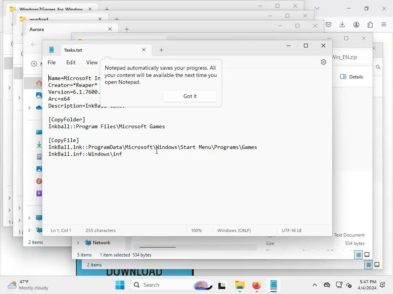Click Back arrow in Aurora Explorer window

pos(33,44)
